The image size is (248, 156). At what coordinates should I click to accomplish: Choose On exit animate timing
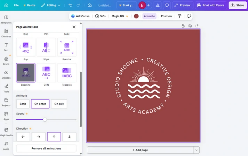click(x=59, y=104)
